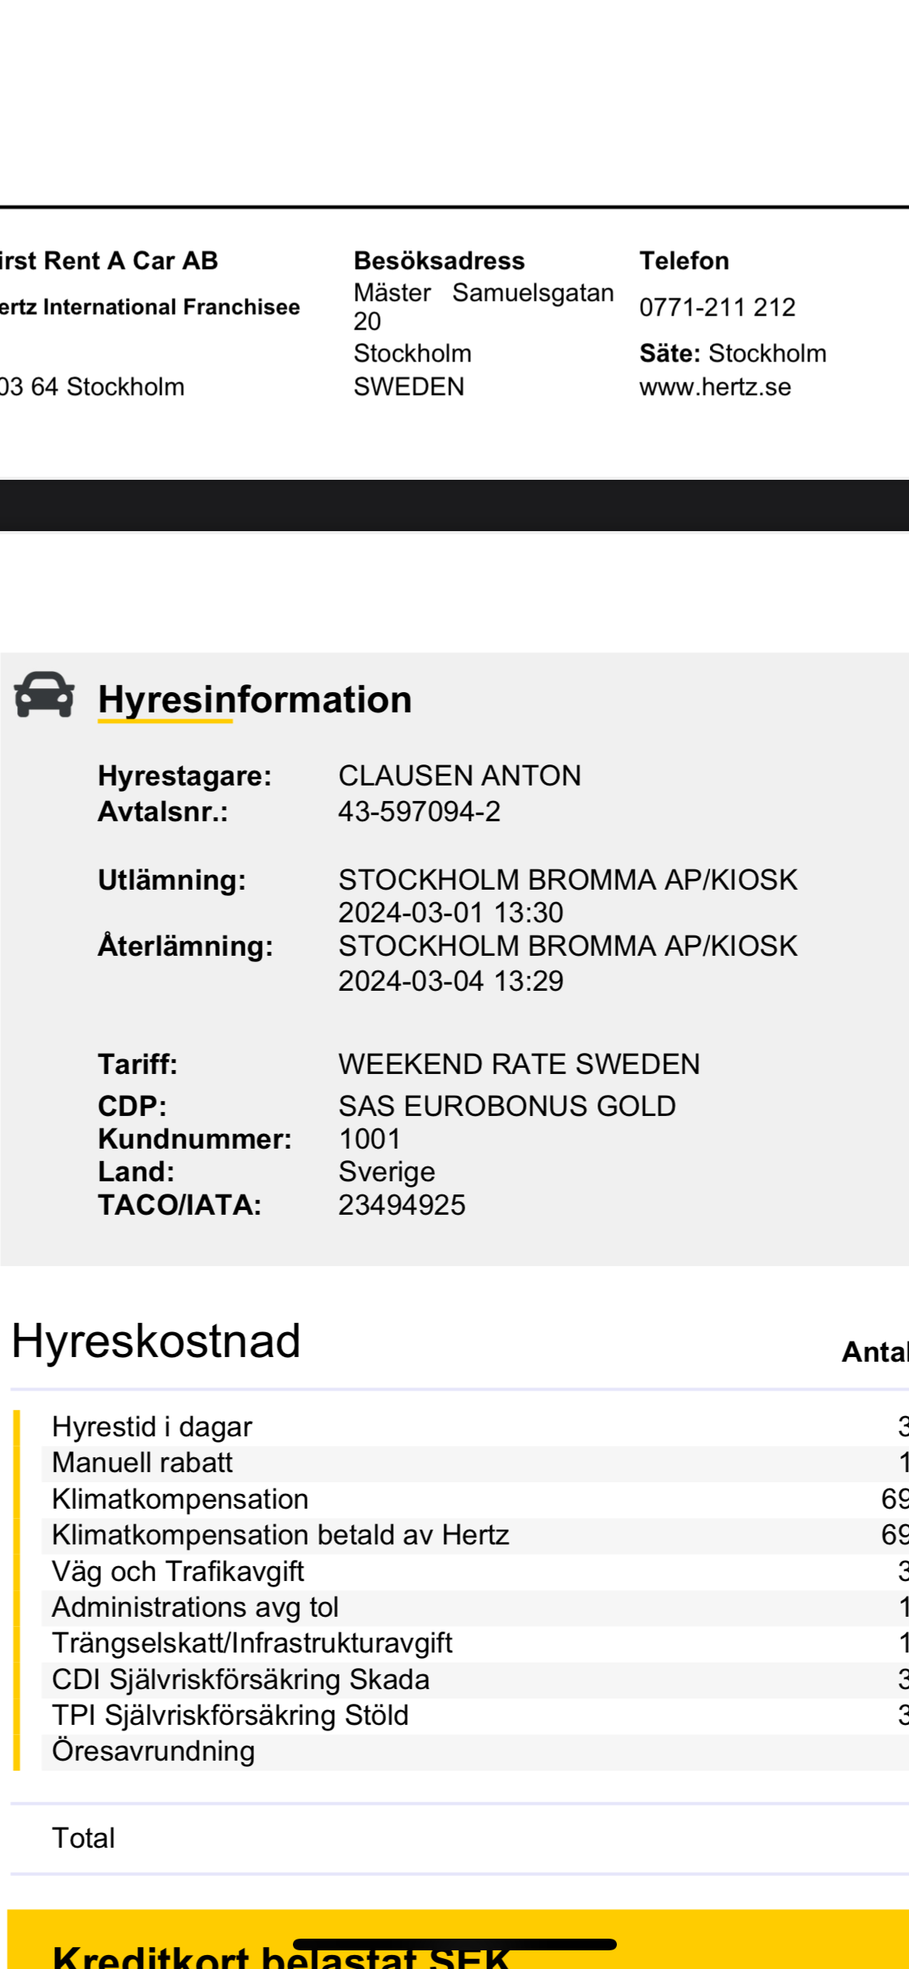Select agreement number 43-597094-2

pos(419,811)
